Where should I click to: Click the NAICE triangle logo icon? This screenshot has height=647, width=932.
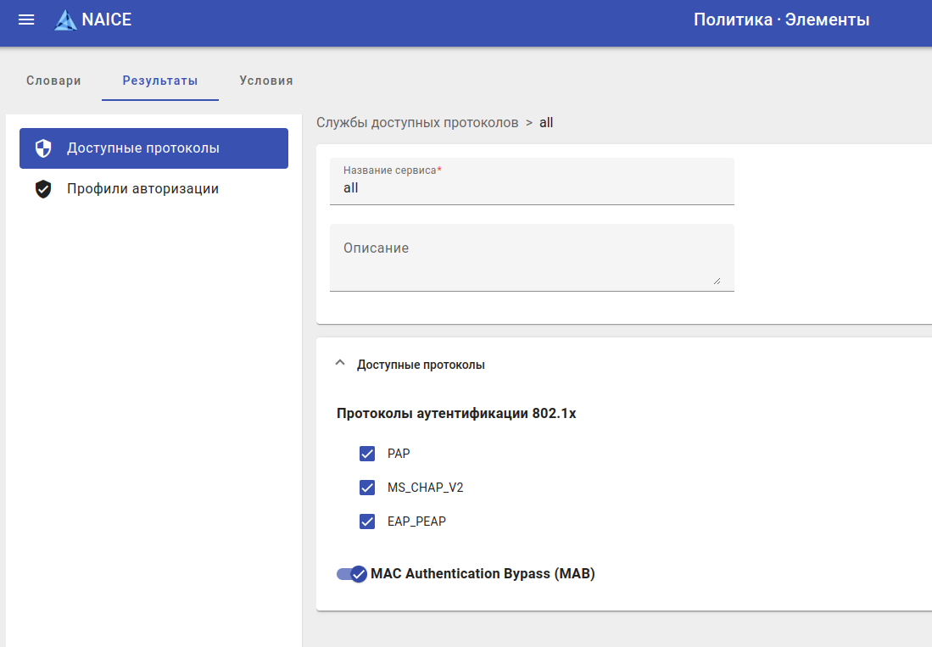click(65, 20)
